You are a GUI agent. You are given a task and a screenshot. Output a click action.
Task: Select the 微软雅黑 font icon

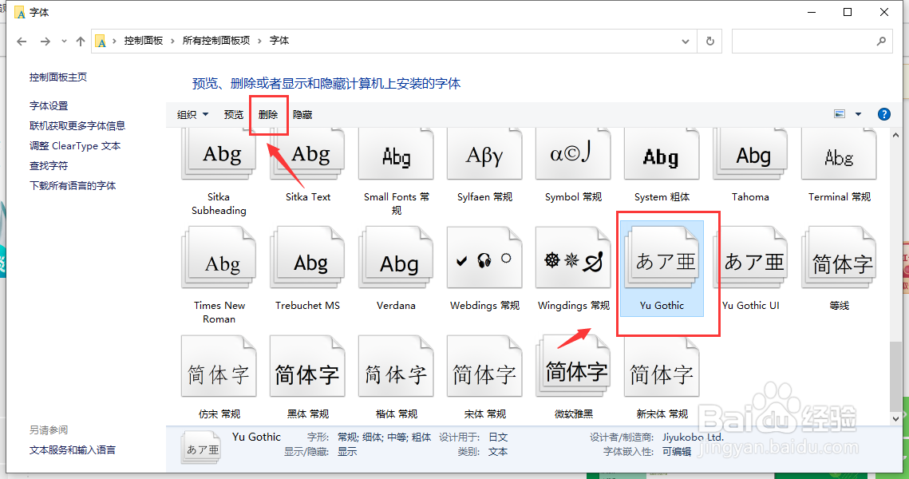[573, 366]
